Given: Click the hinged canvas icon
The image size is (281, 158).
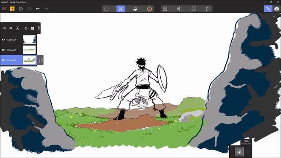Looking at the screenshot, I should [208, 9].
